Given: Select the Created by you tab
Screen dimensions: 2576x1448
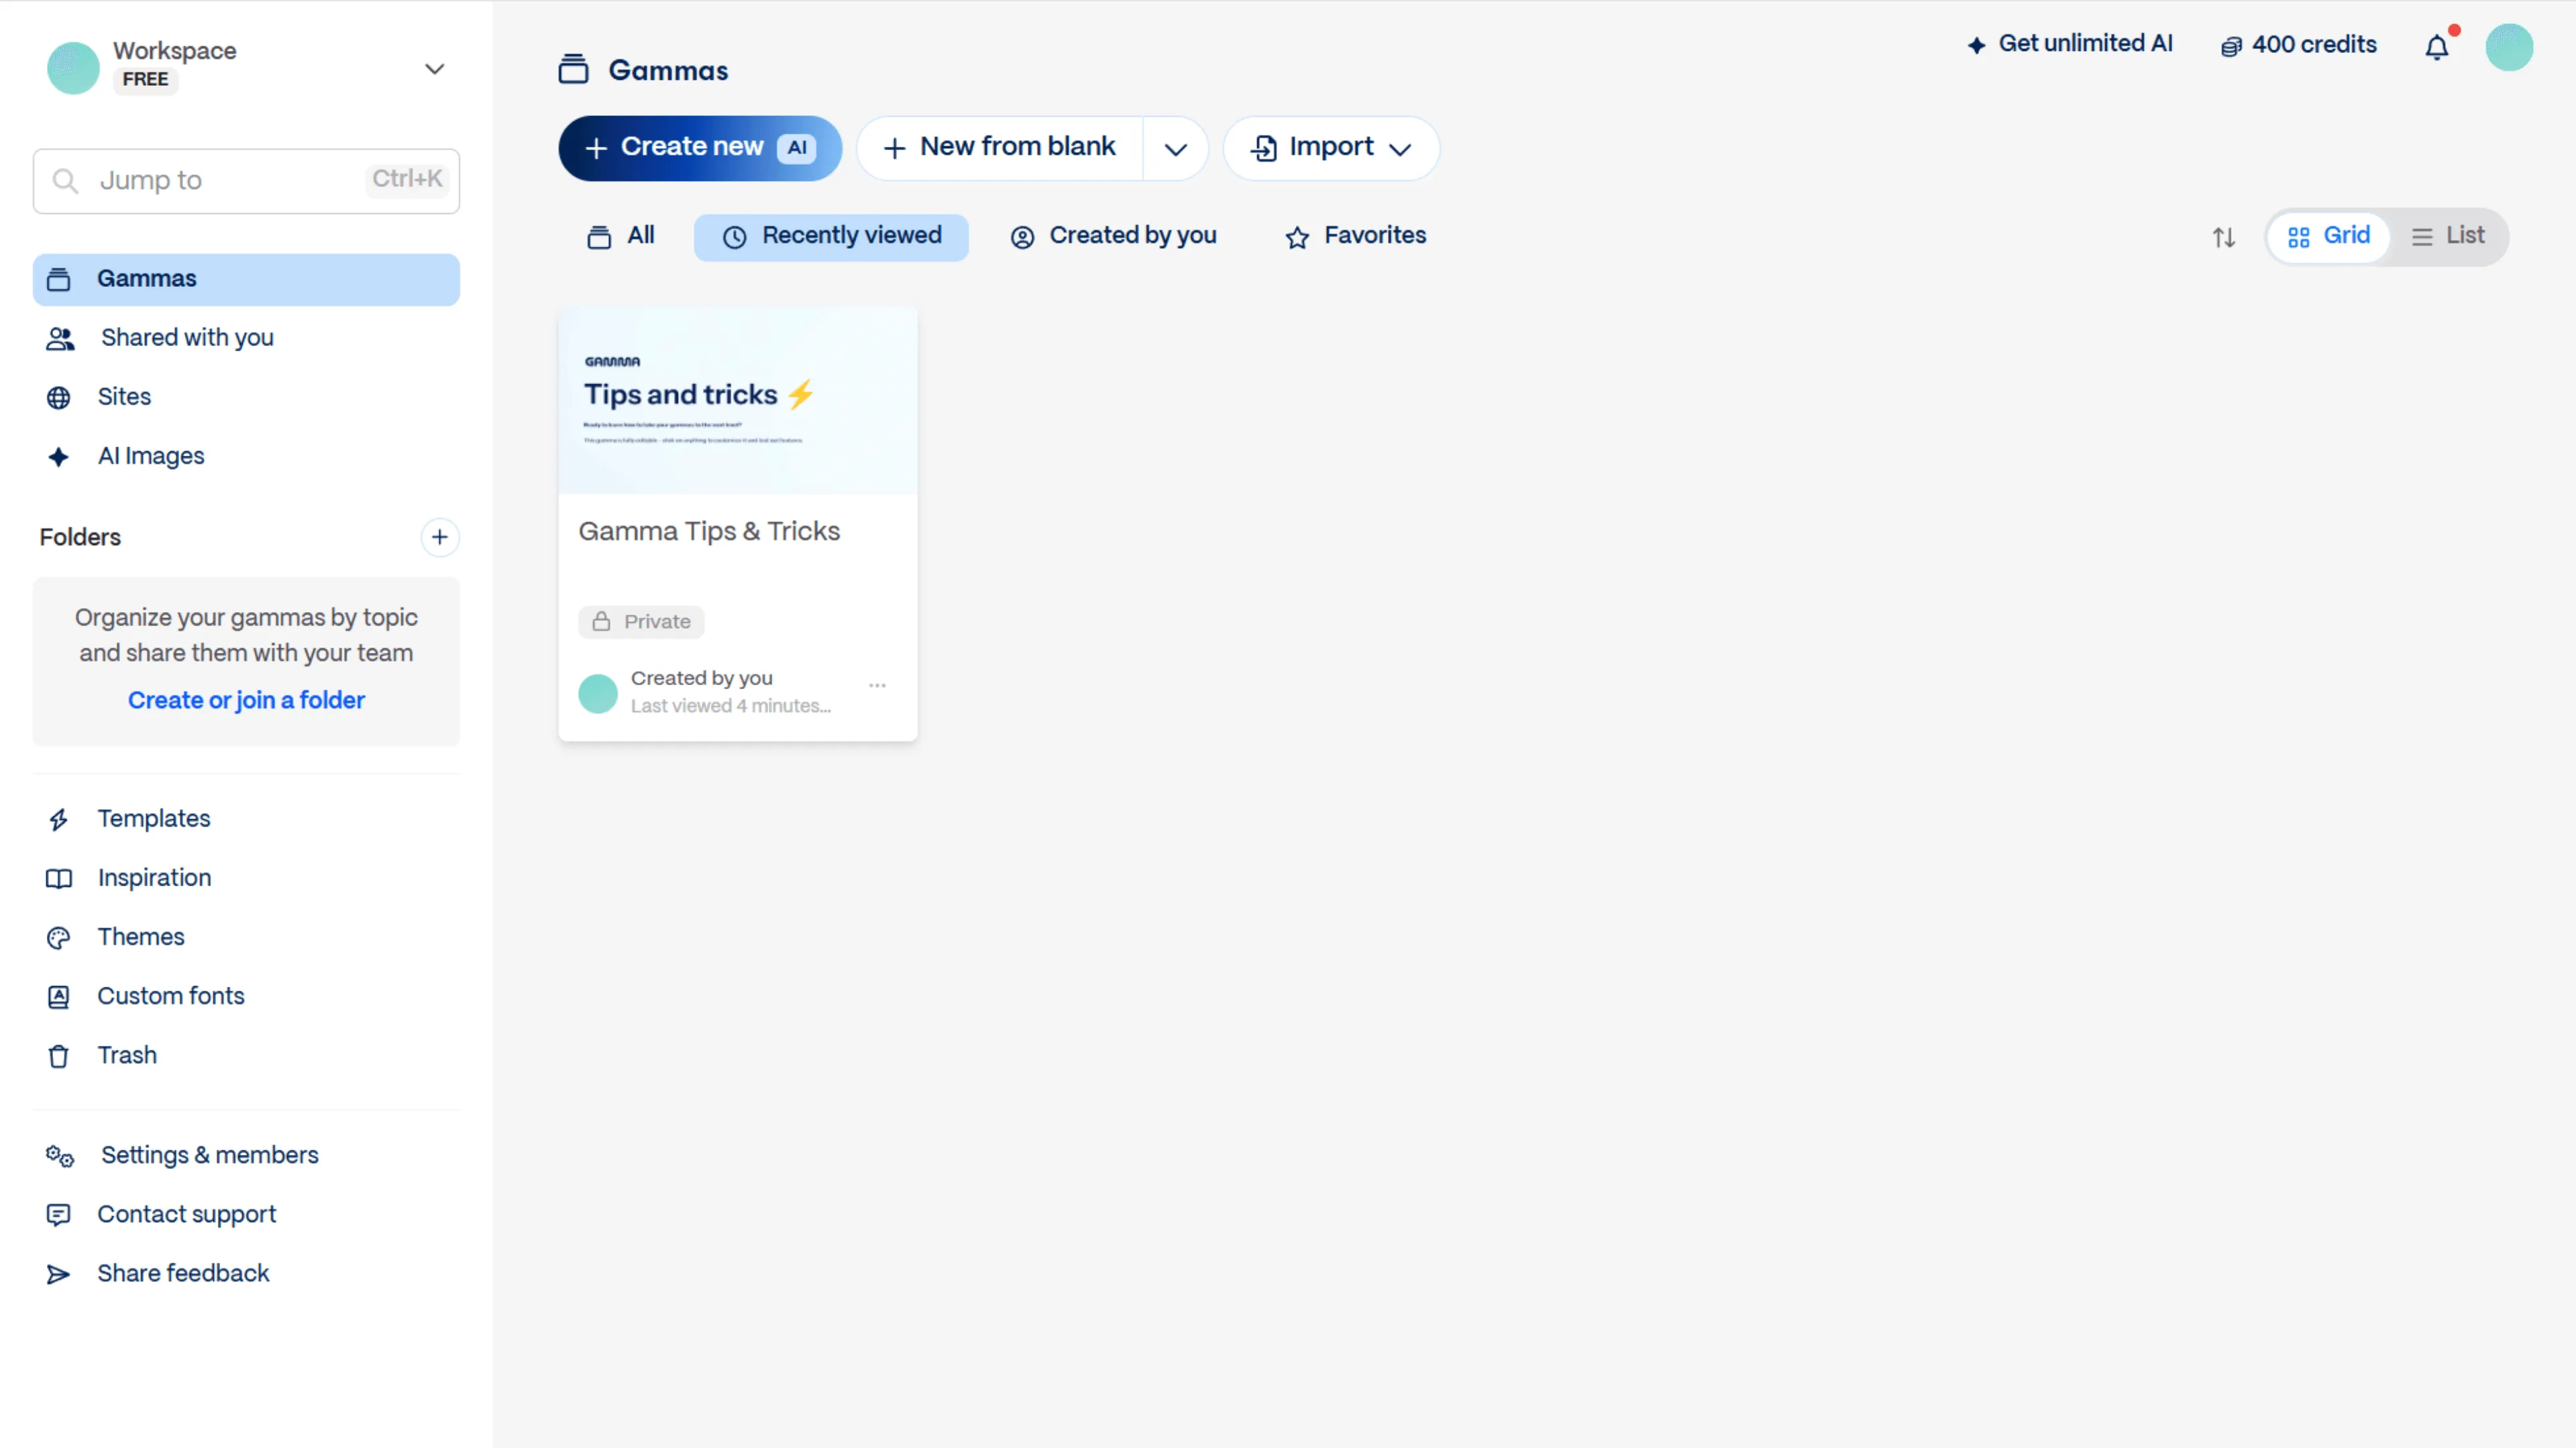Looking at the screenshot, I should pos(1113,236).
